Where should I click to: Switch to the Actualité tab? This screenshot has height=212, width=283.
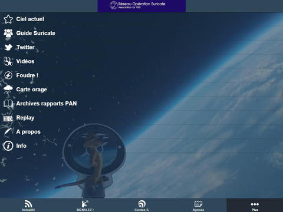28,205
